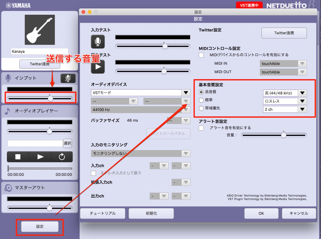Image resolution: width=321 pixels, height=239 pixels.
Task: Click the 基本音質設定 heading
Action: pyautogui.click(x=211, y=85)
